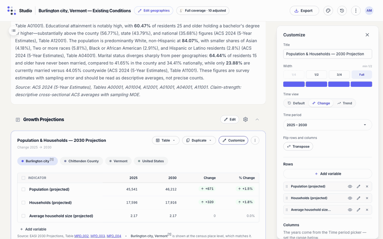Remove the Average household size row

[367, 210]
